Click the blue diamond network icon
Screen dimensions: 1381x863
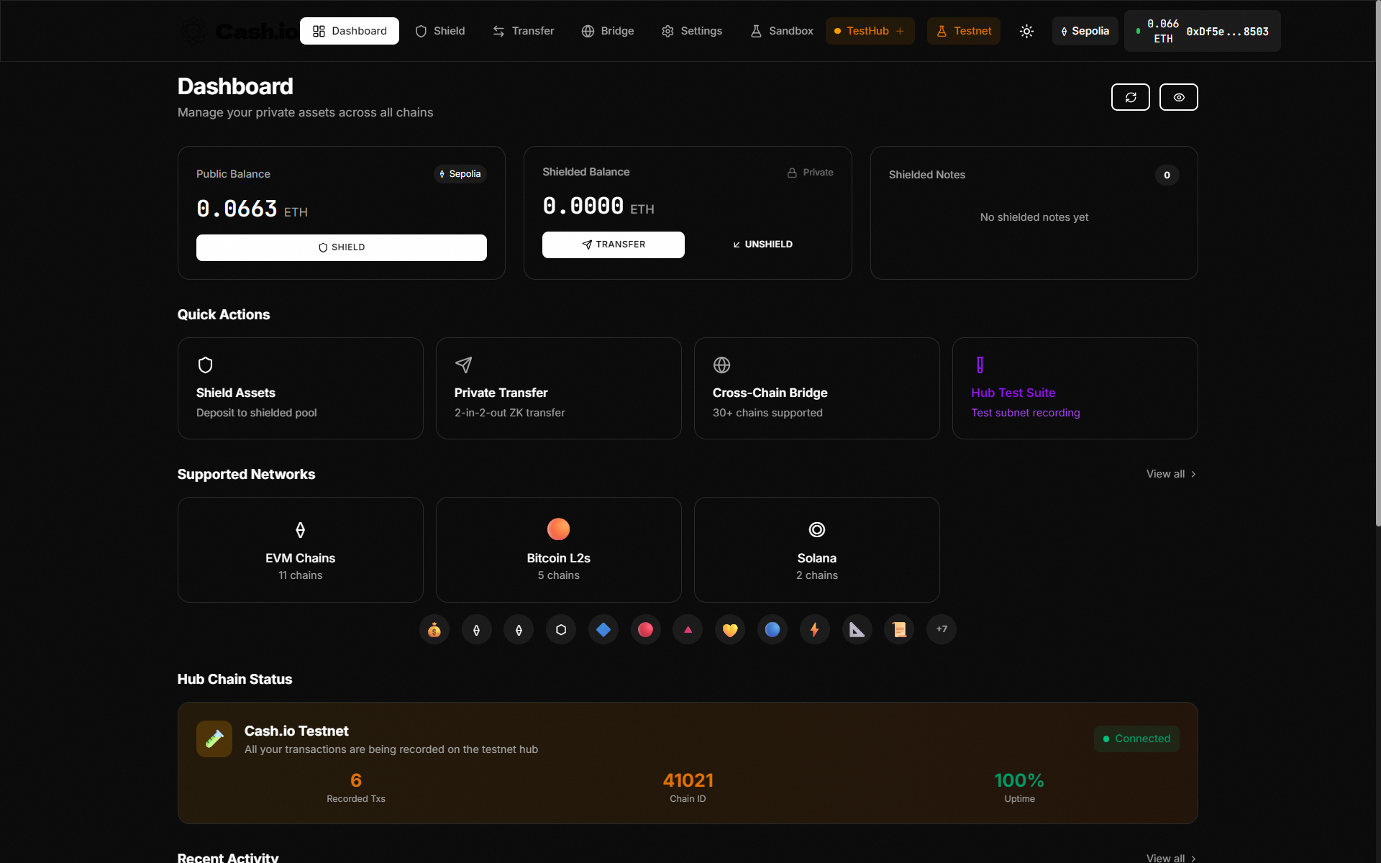tap(603, 629)
